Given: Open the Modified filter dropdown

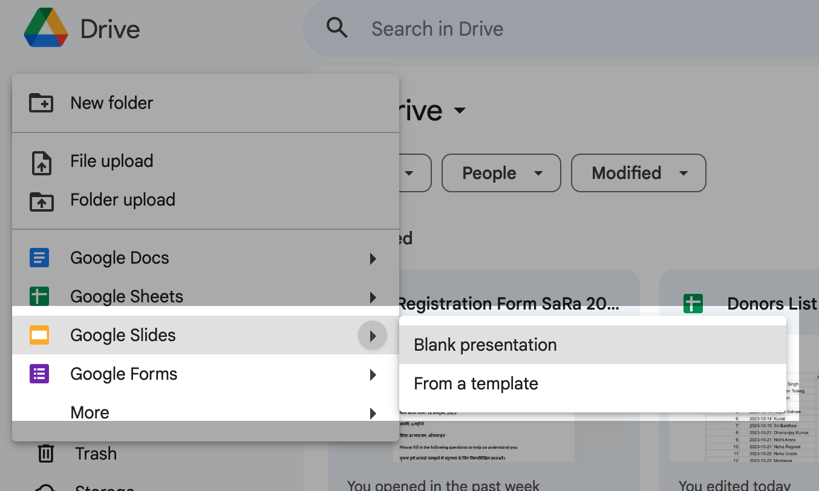Looking at the screenshot, I should pos(638,174).
